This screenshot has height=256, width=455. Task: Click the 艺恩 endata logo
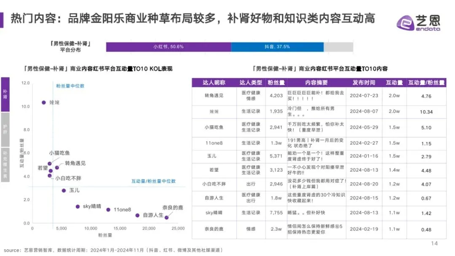tap(418, 22)
